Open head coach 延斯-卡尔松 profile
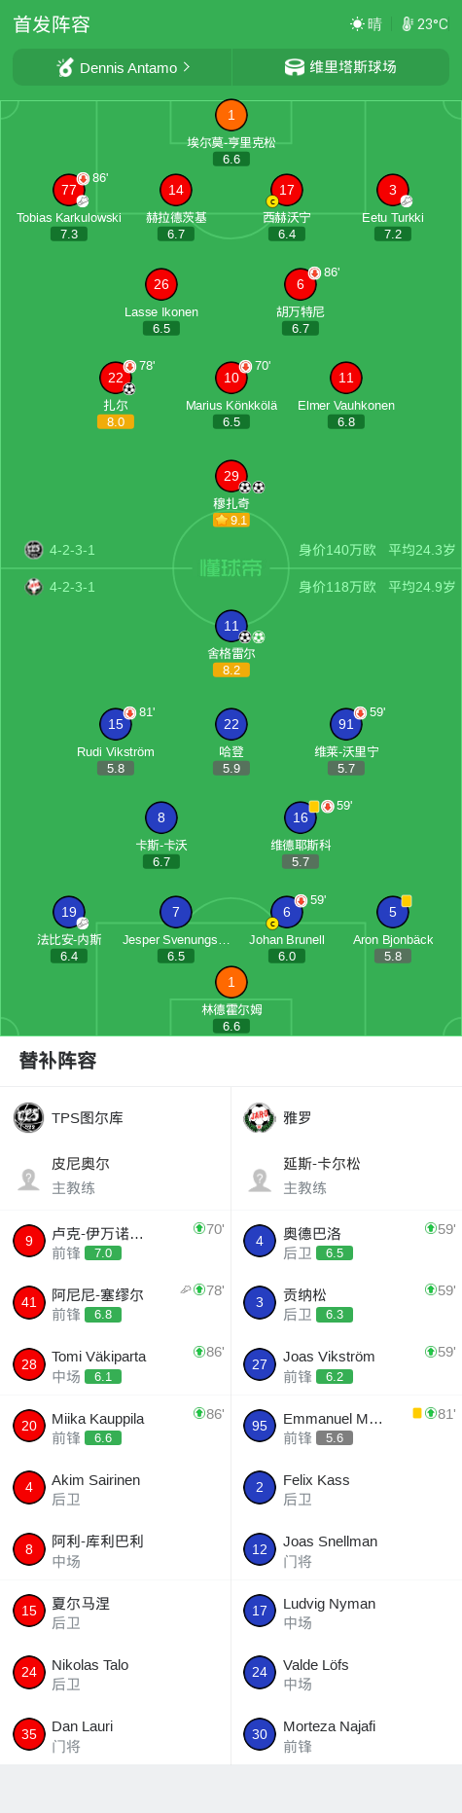 (346, 1176)
